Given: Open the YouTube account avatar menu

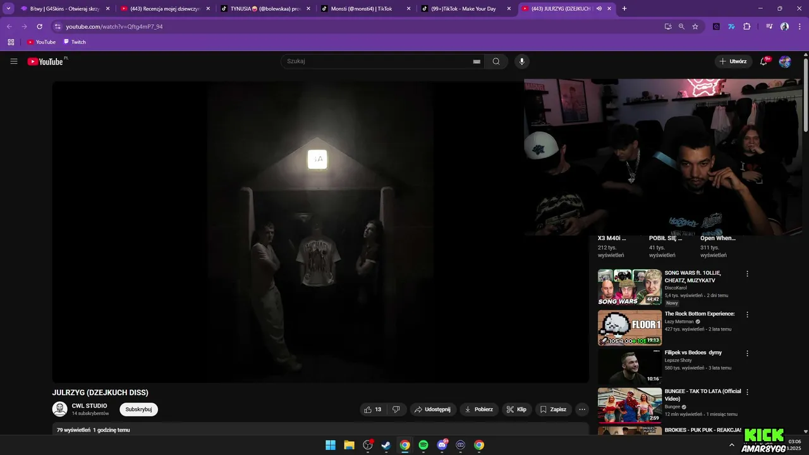Looking at the screenshot, I should pos(784,61).
